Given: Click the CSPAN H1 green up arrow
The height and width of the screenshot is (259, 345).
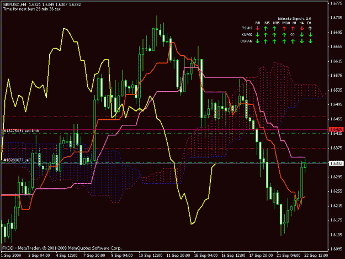Looking at the screenshot, I should click(293, 41).
